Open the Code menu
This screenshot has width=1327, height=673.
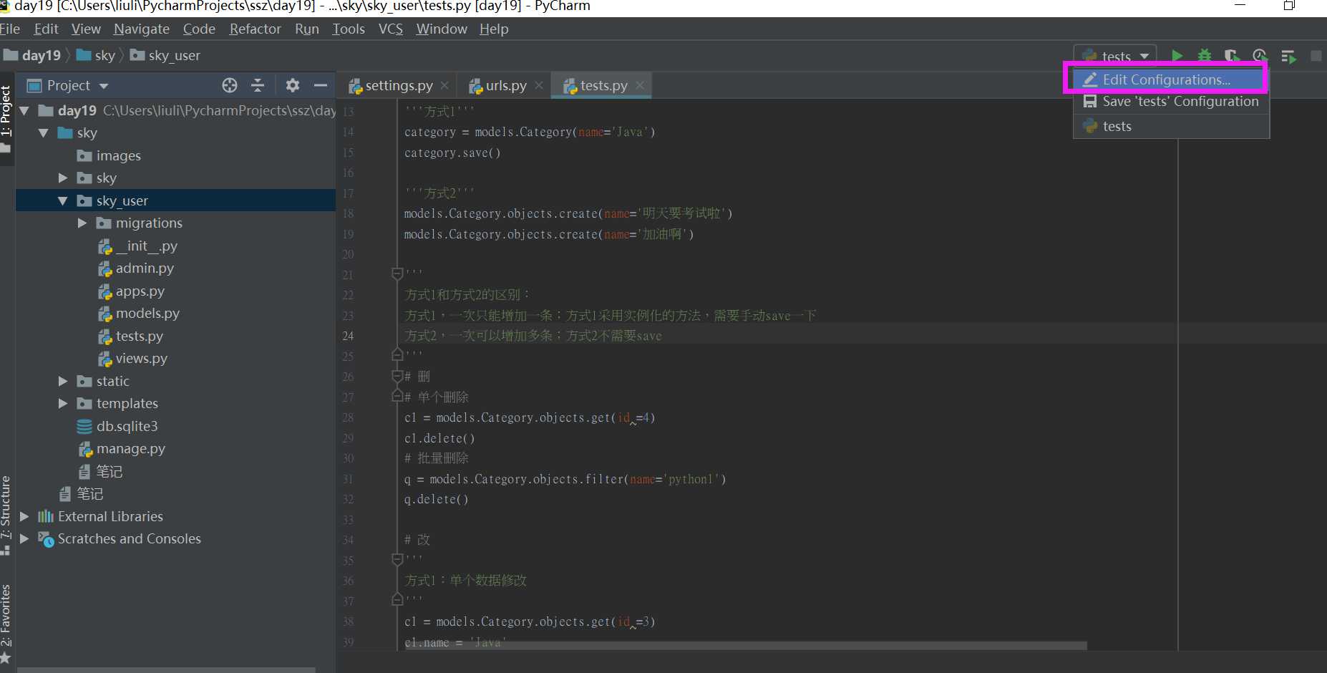point(199,29)
